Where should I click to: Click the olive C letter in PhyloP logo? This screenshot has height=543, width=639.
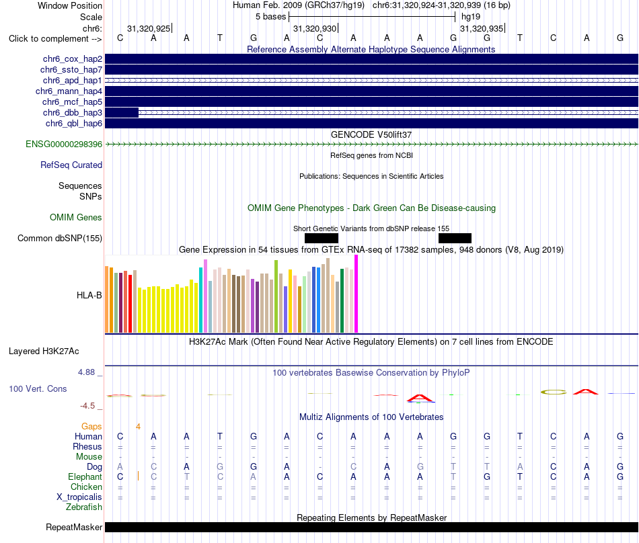click(554, 392)
